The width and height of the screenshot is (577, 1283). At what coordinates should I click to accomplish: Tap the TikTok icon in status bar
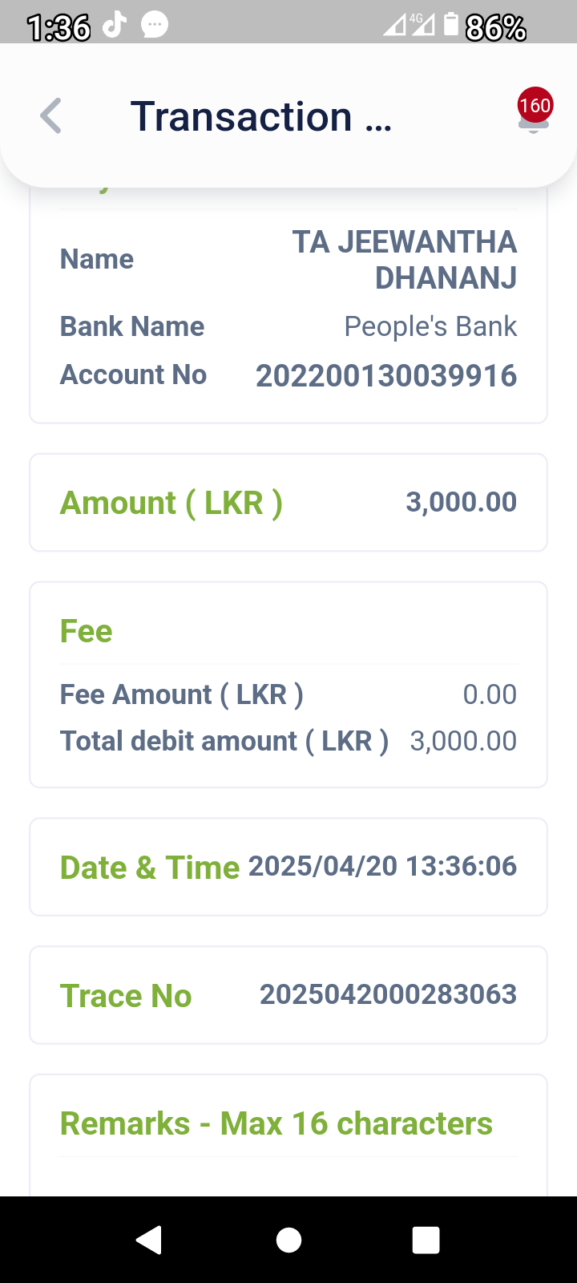tap(115, 26)
